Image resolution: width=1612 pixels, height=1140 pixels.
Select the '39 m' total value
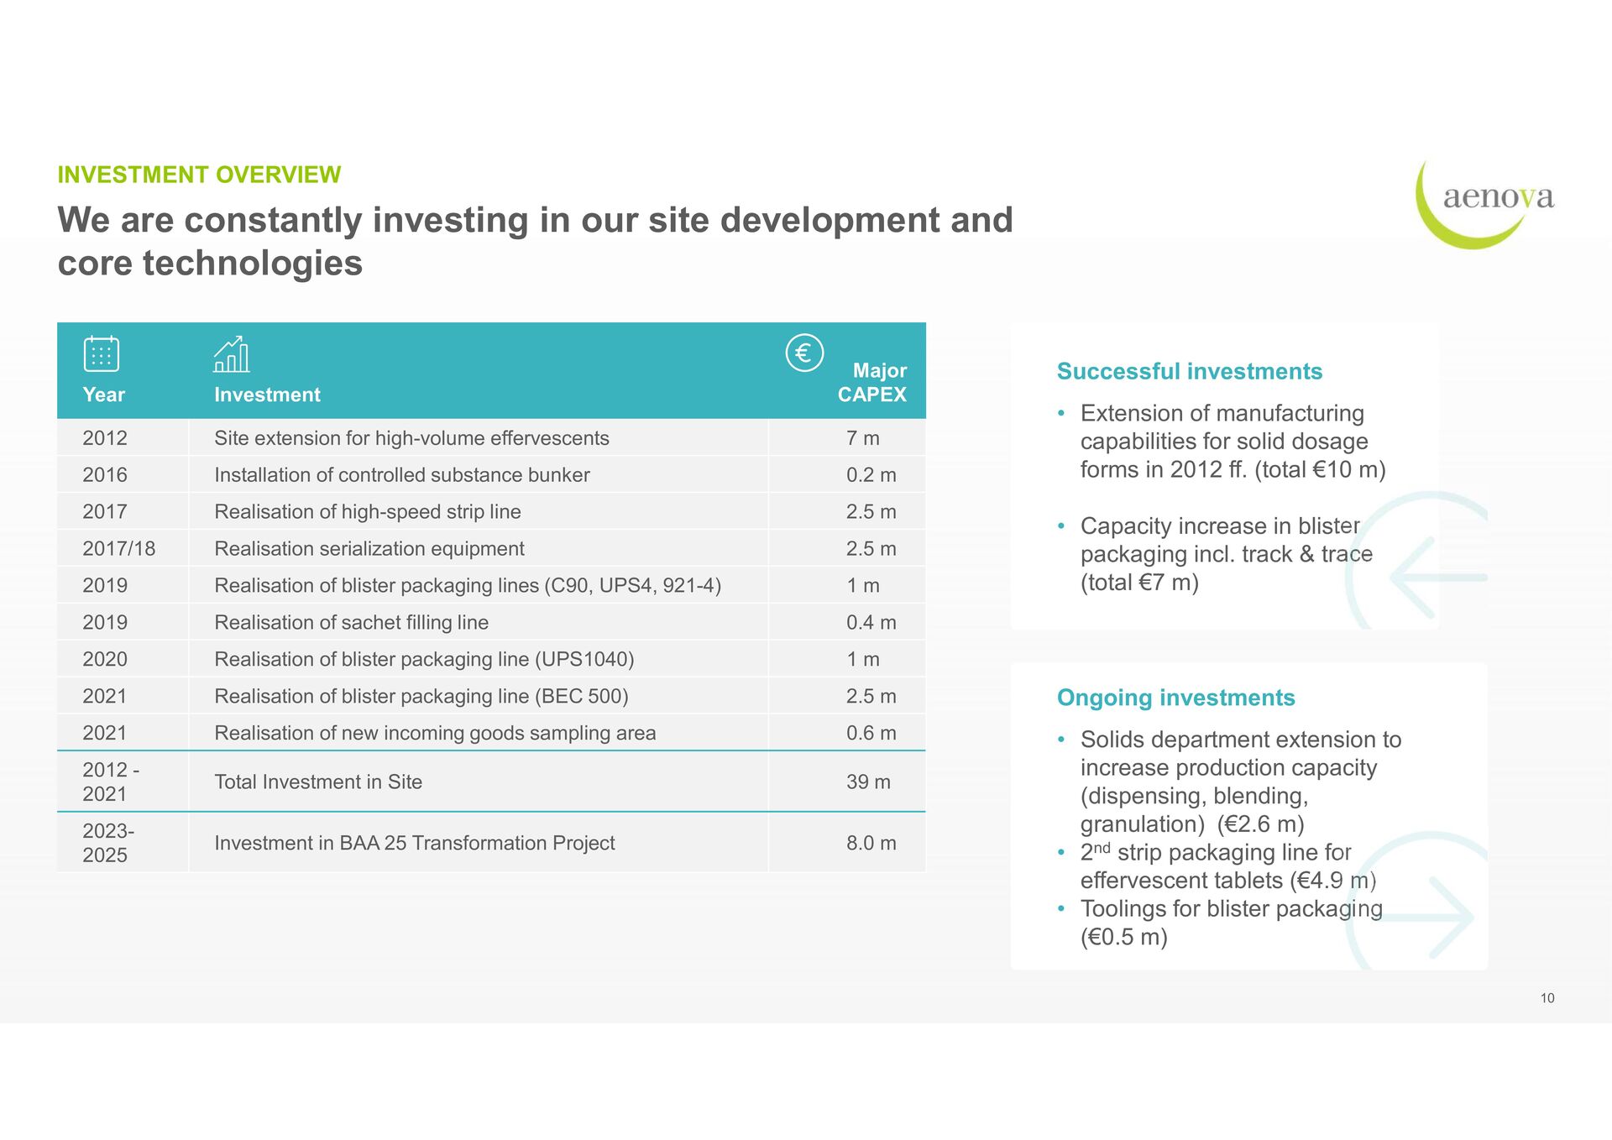tap(868, 782)
